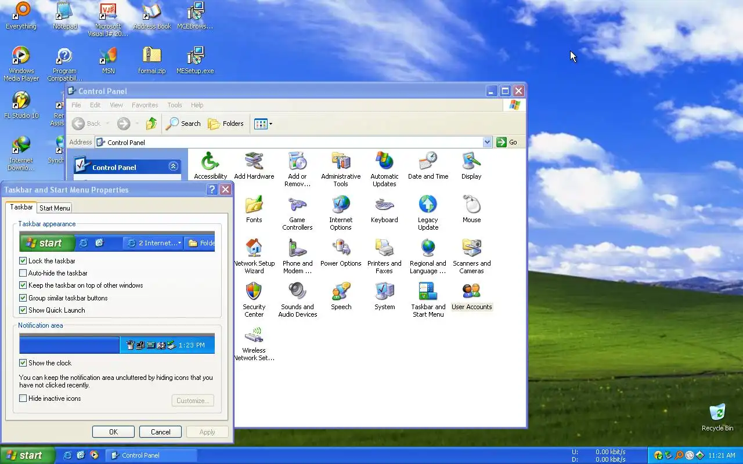Open Automatic Updates icon
This screenshot has height=464, width=743.
(384, 169)
